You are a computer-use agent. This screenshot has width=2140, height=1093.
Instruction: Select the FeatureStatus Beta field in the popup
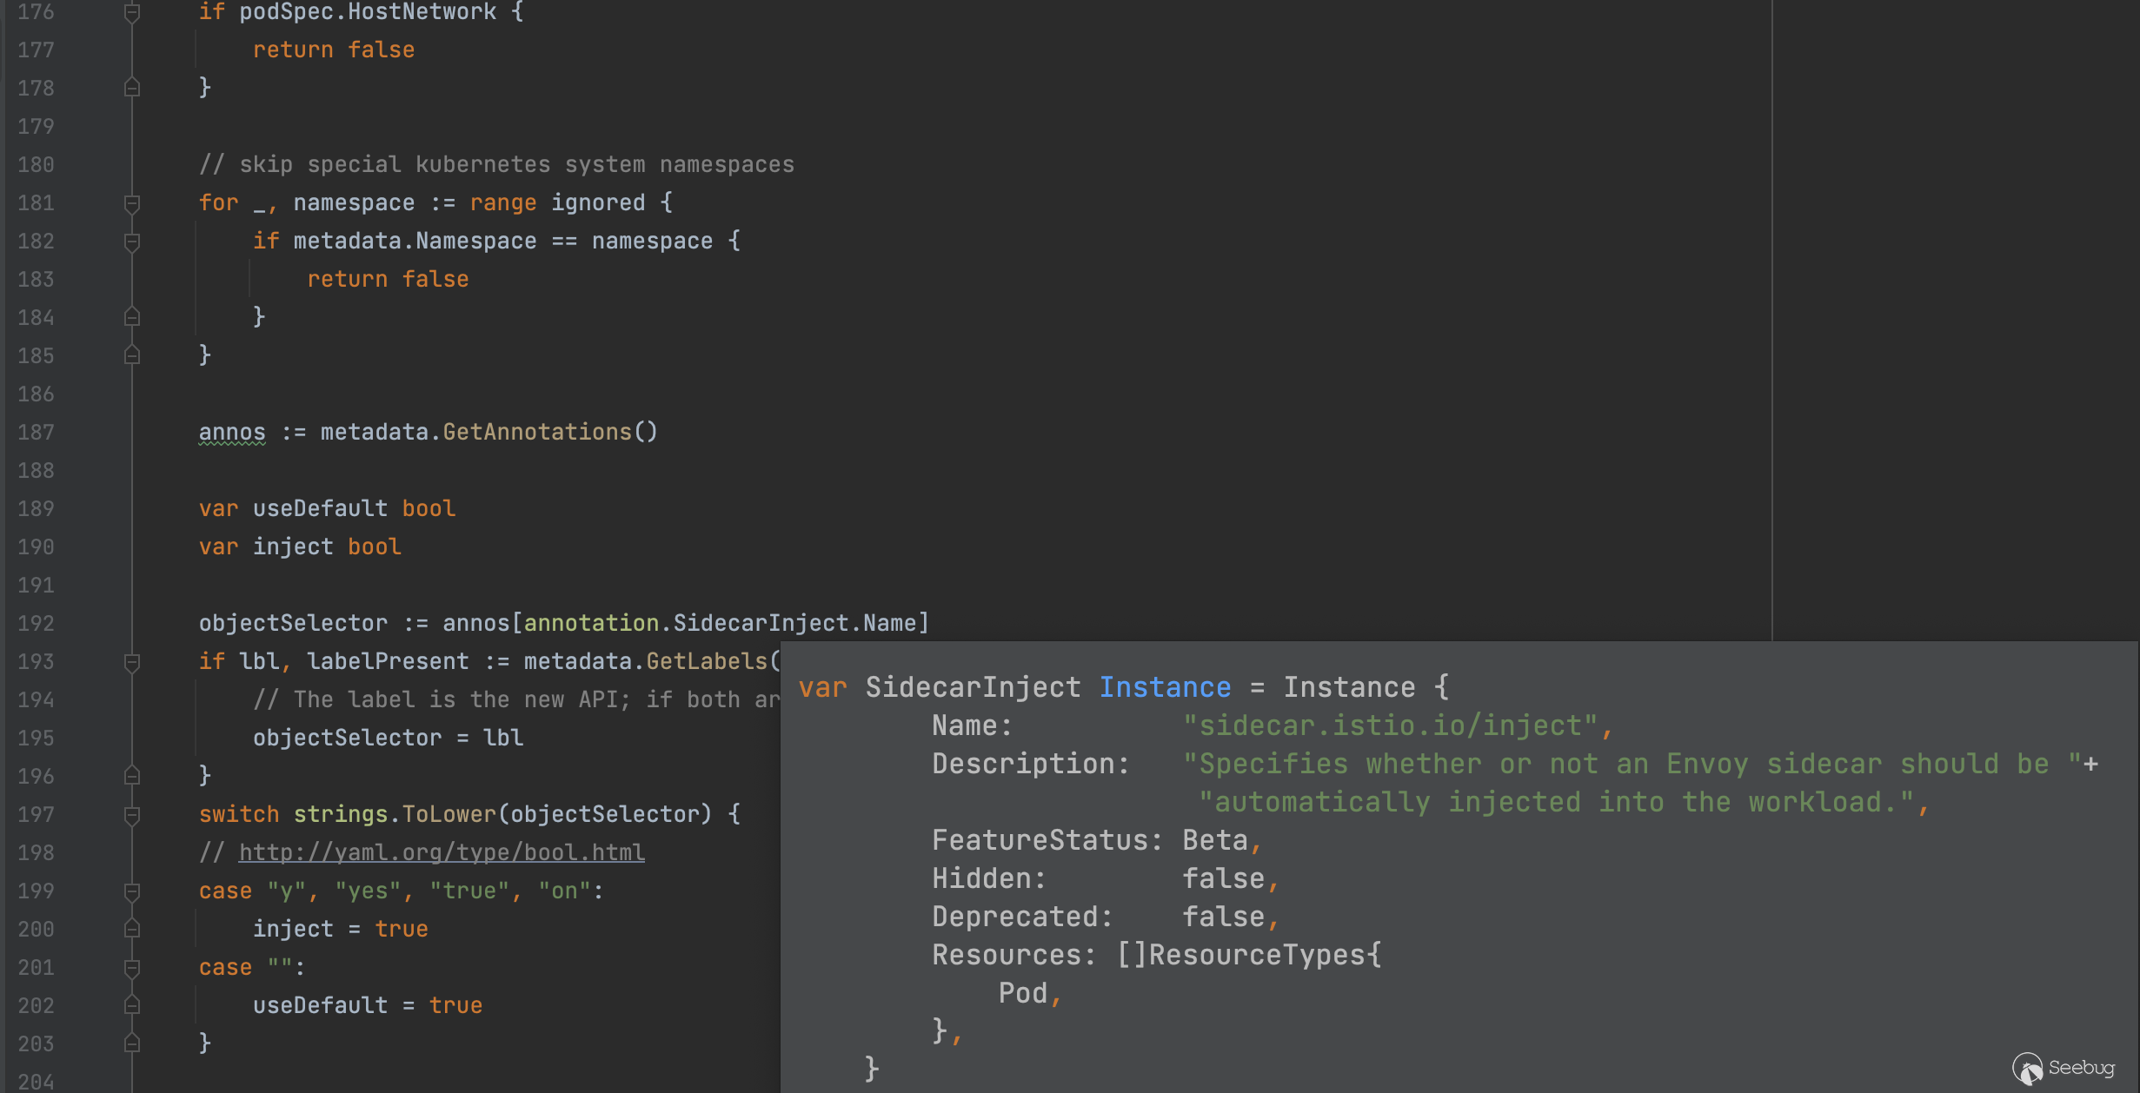[1095, 839]
